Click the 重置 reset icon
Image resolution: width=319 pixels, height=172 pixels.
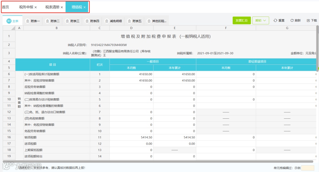pyautogui.click(x=275, y=21)
